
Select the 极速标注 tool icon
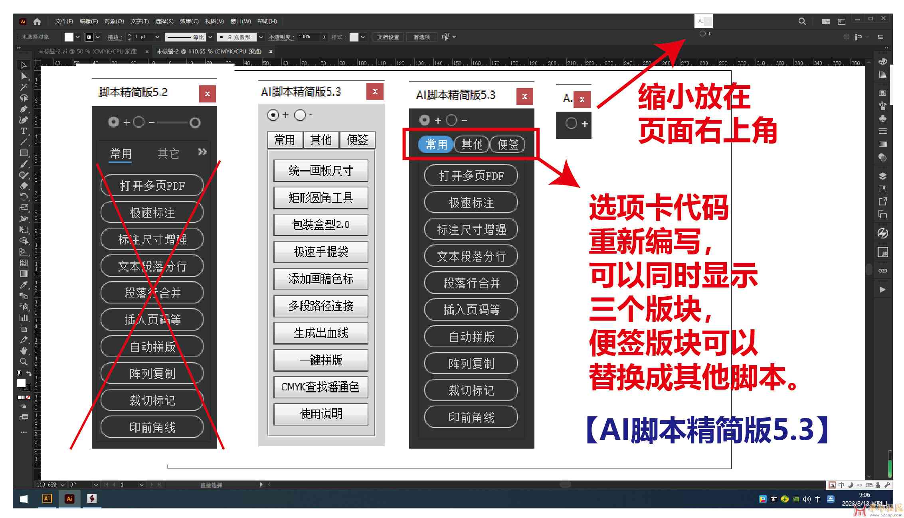tap(462, 202)
